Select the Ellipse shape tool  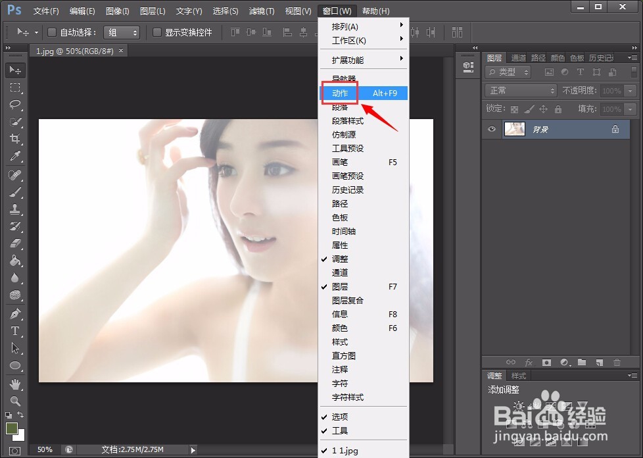click(x=15, y=365)
